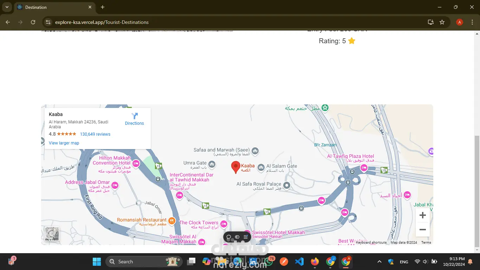Click the install app icon in address bar
Viewport: 480px width, 270px height.
click(431, 22)
